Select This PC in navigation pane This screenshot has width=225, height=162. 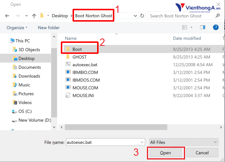[20, 41]
